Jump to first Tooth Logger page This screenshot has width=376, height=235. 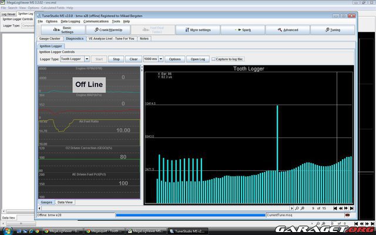click(x=335, y=208)
